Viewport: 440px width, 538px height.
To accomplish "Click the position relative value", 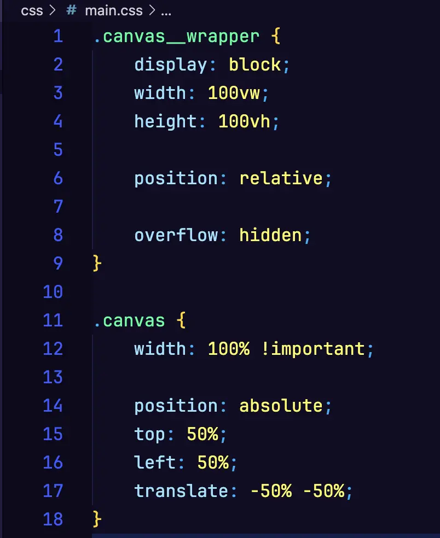I will [x=281, y=178].
